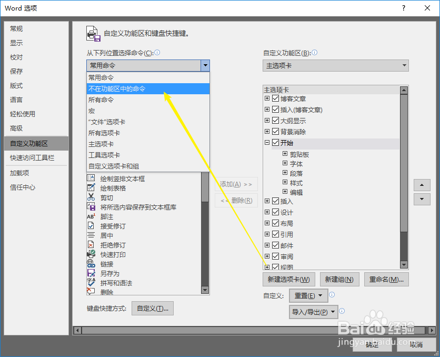
Task: Click ribbon tree scrollbar up arrow
Action: pyautogui.click(x=404, y=90)
